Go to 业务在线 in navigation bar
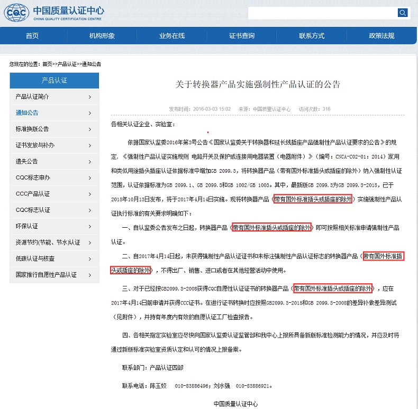The image size is (418, 409). 172,36
